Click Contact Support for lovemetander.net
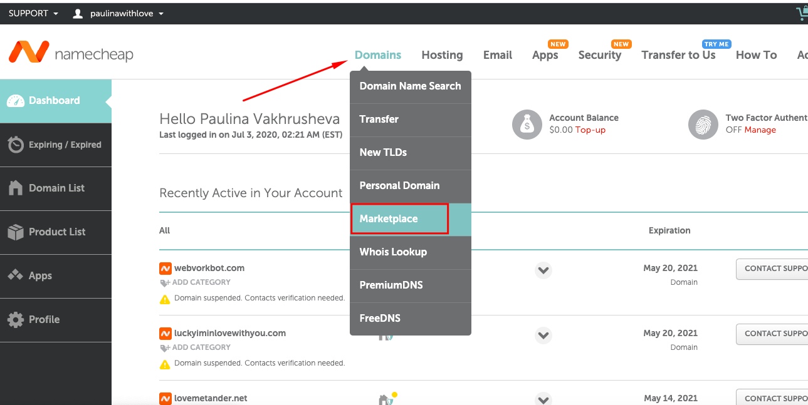The height and width of the screenshot is (405, 808). [772, 397]
